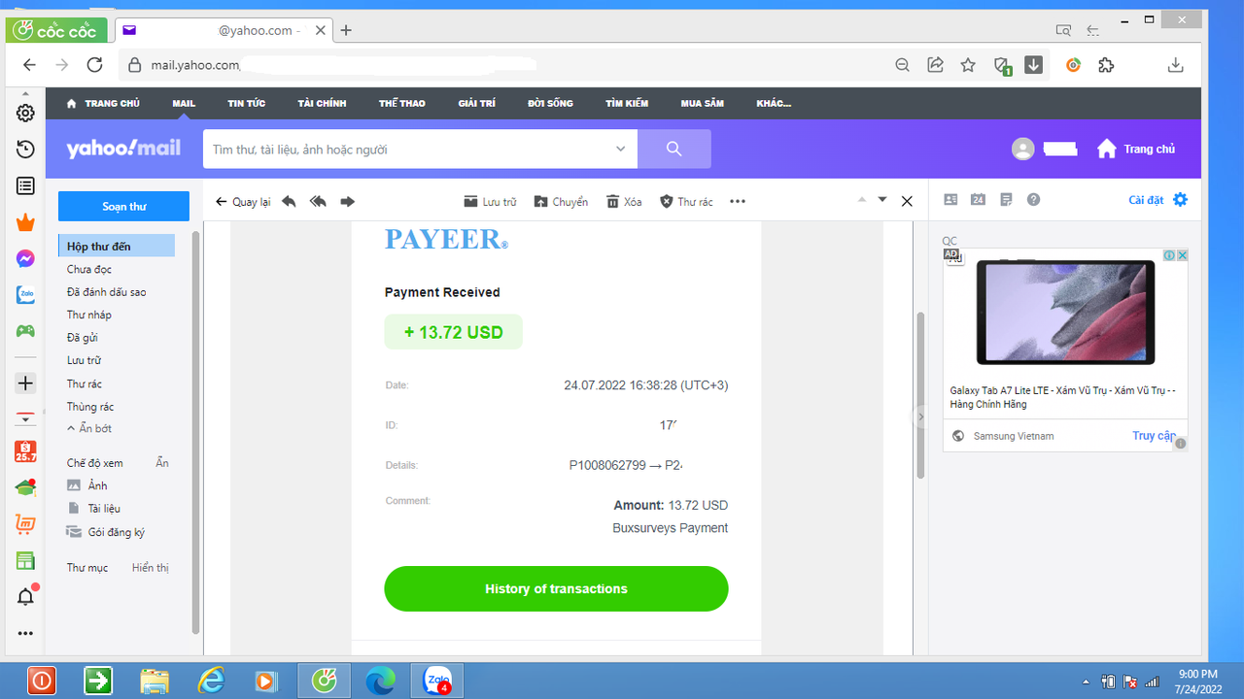Click History of transactions button
1244x699 pixels.
click(556, 588)
